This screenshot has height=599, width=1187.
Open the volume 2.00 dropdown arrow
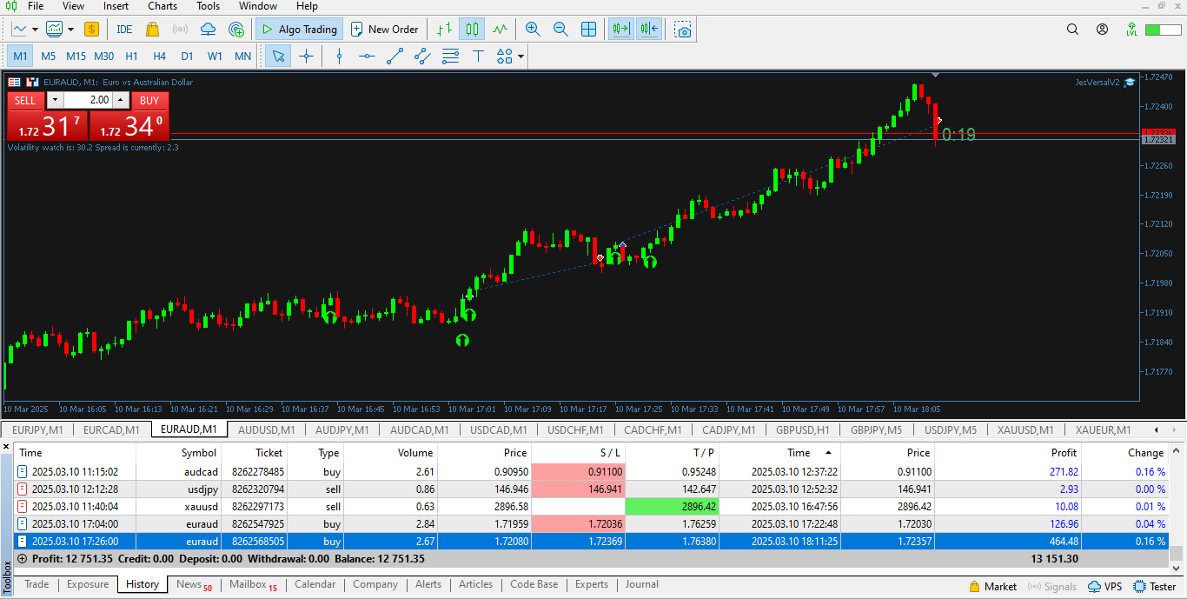[x=55, y=100]
